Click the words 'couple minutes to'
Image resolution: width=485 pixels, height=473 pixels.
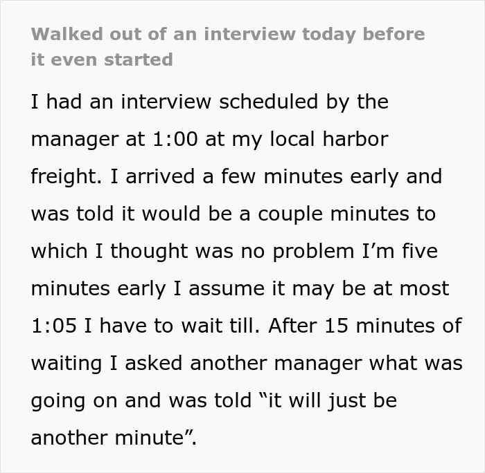tap(346, 214)
